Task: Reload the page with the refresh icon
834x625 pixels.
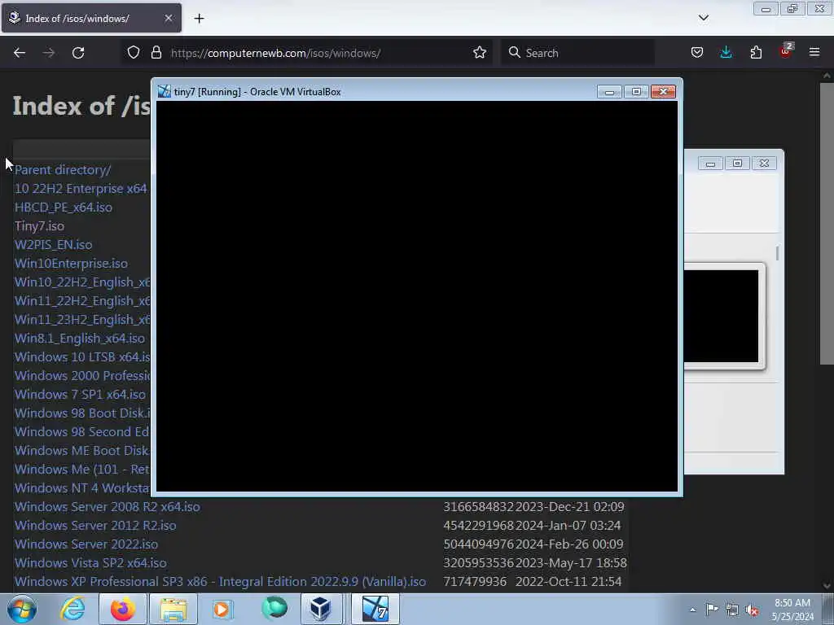Action: tap(78, 53)
